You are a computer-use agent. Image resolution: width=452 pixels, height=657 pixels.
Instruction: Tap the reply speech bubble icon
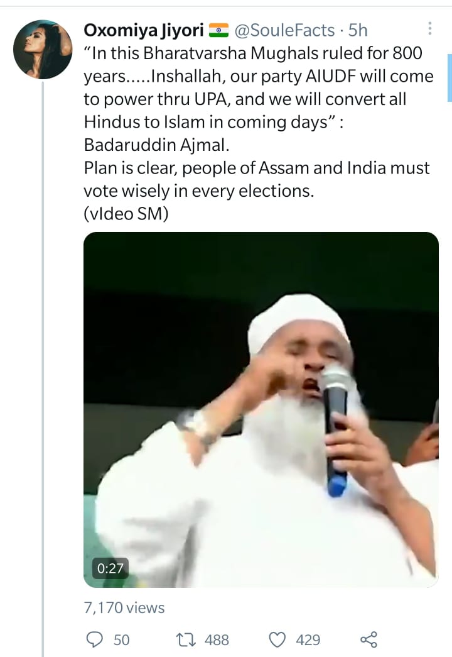coord(94,640)
